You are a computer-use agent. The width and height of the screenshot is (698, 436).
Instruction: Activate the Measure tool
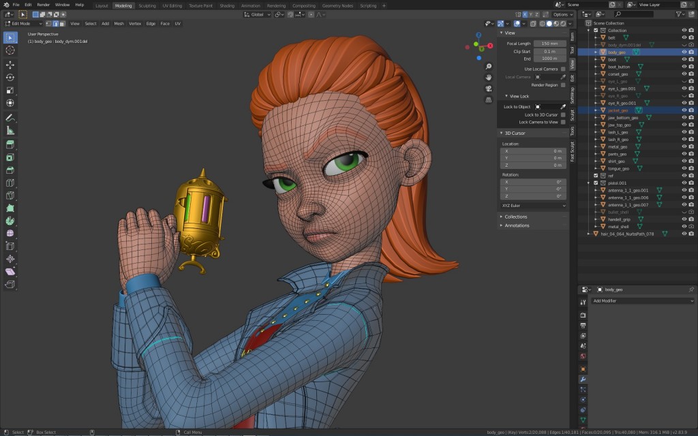10,130
